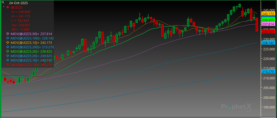The image size is (277, 118).
Task: Click the ProphetX watermark logo
Action: click(x=236, y=107)
